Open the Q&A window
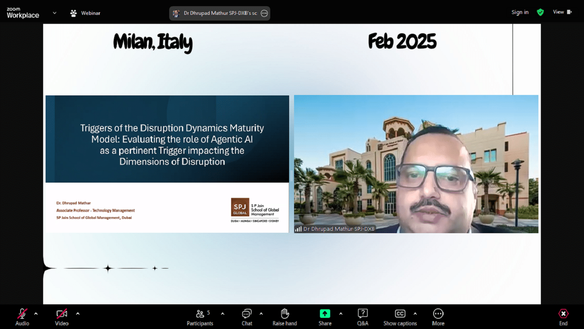 363,314
